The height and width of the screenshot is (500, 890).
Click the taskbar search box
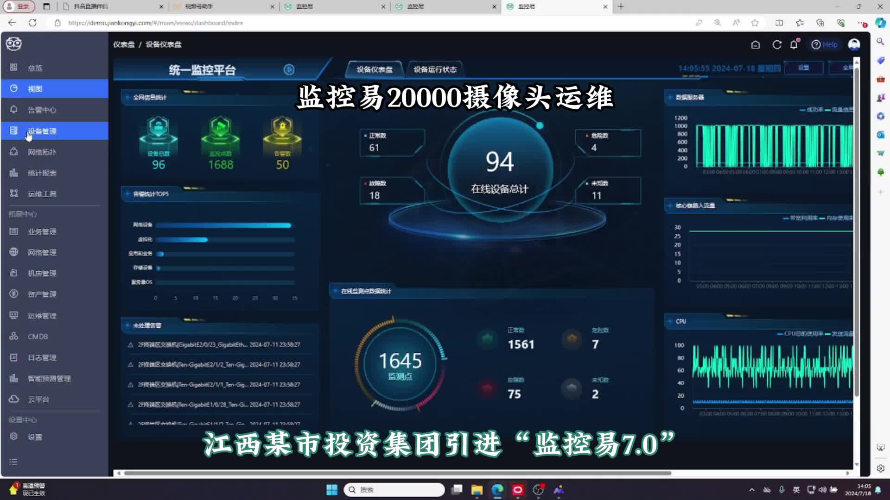point(394,489)
